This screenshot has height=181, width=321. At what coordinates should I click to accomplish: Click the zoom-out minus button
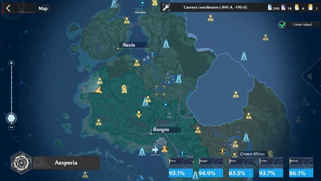12,127
